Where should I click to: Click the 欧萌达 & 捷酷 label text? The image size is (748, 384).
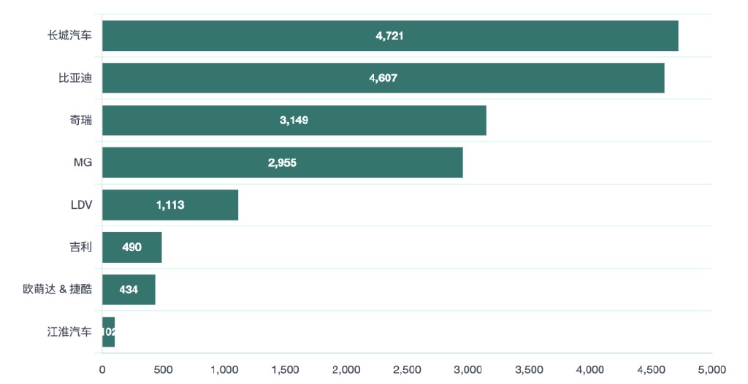[58, 289]
